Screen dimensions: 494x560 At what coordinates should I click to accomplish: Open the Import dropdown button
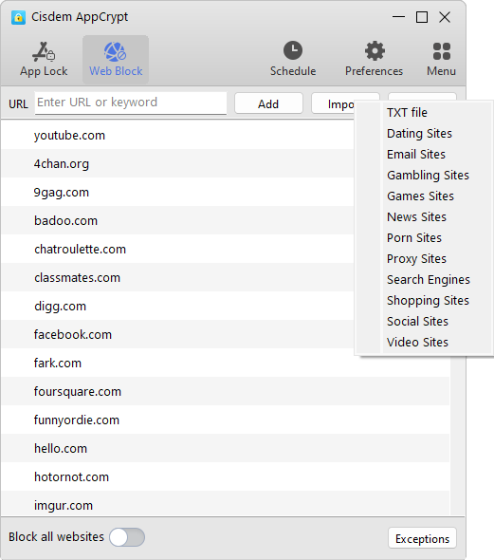pyautogui.click(x=333, y=103)
